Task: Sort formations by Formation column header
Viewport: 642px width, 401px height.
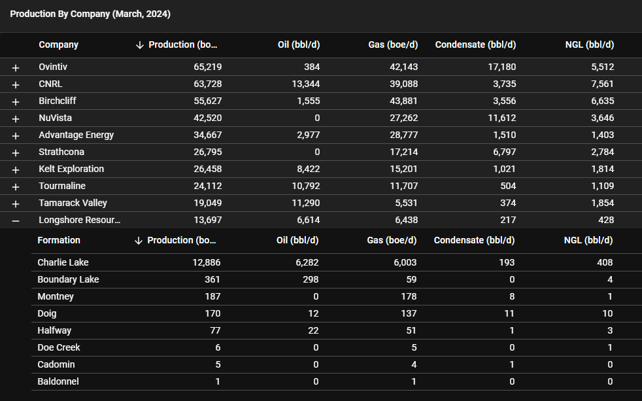Action: [x=59, y=240]
